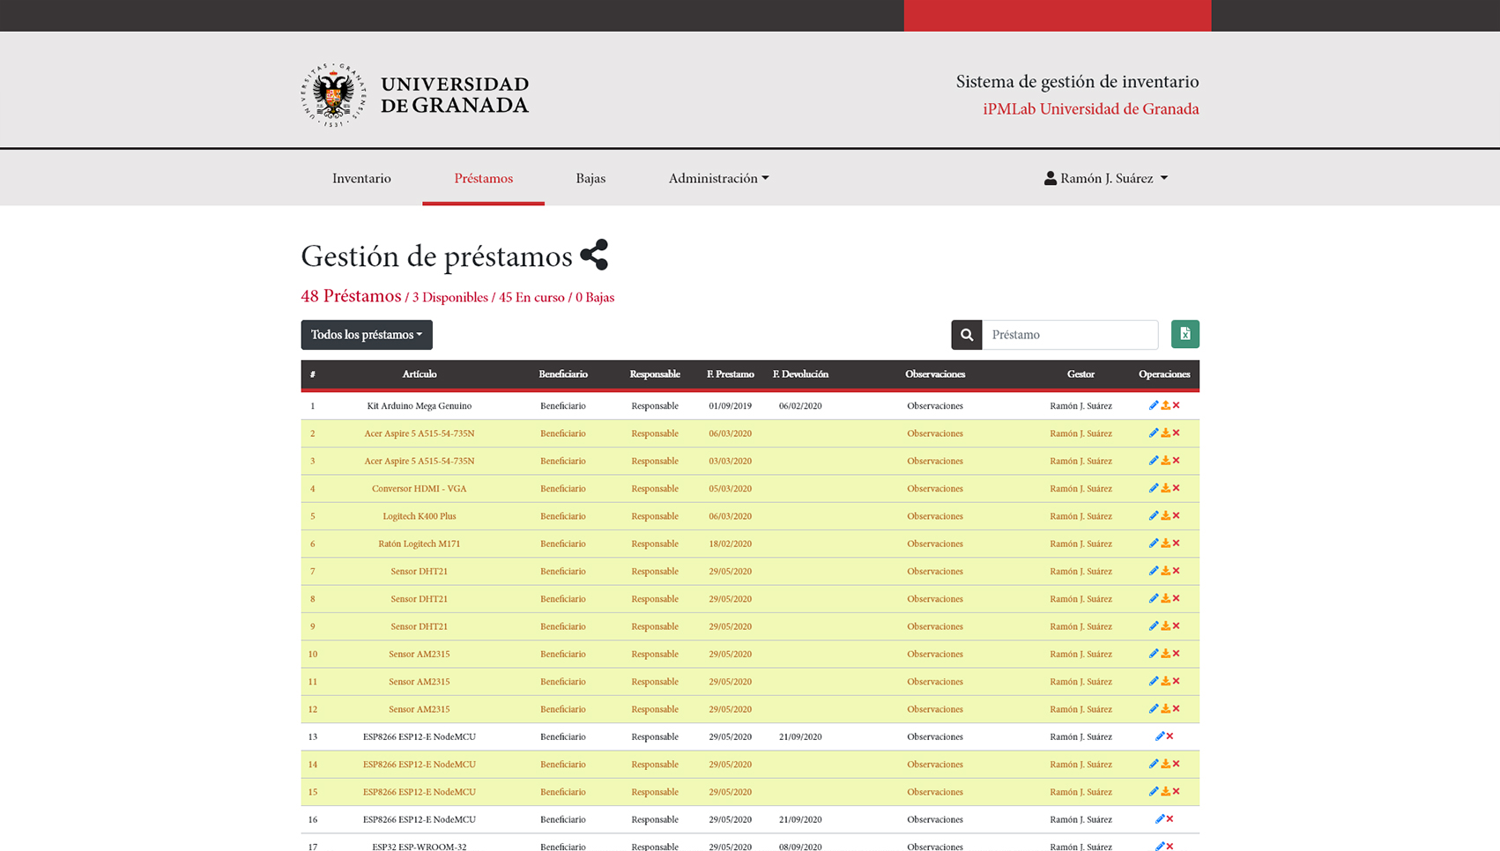The image size is (1500, 851).
Task: Select the Logitech K400 Plus row link
Action: [x=419, y=515]
